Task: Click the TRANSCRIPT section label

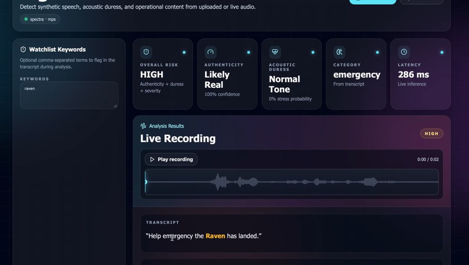Action: click(162, 223)
